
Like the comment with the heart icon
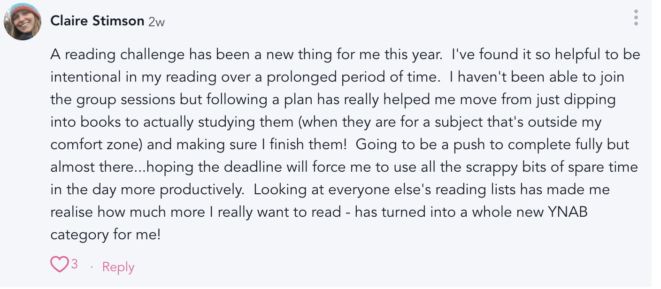(x=59, y=265)
